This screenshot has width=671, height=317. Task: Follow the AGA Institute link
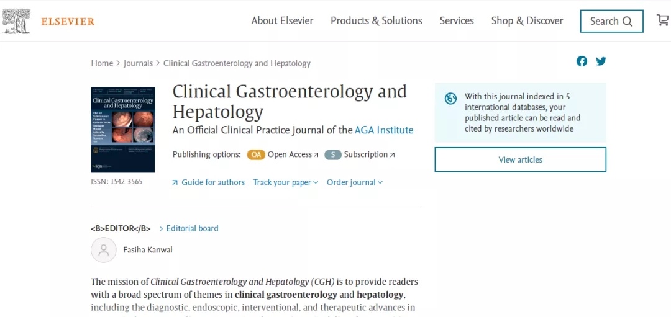pyautogui.click(x=383, y=130)
